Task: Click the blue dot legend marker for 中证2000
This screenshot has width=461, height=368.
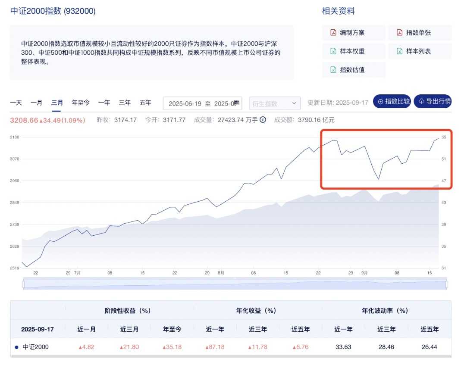Action: (x=16, y=347)
